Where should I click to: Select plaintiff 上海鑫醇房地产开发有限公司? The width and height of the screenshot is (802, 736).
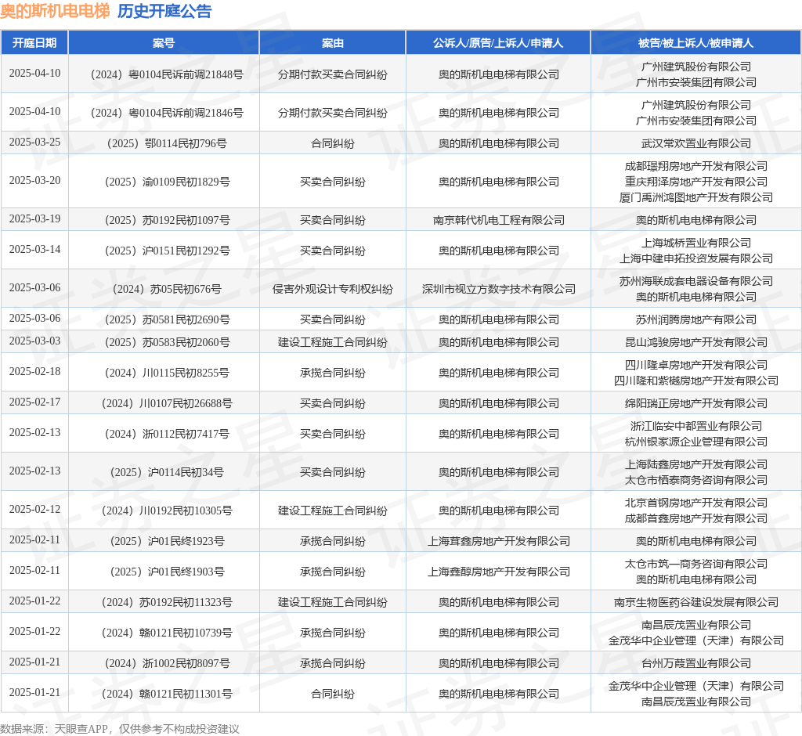pyautogui.click(x=499, y=572)
